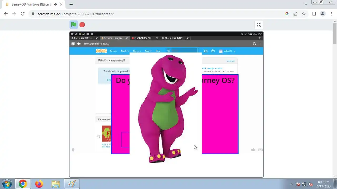Click Scratch logo in project stage
Screen dimensions: 337x189
101,51
